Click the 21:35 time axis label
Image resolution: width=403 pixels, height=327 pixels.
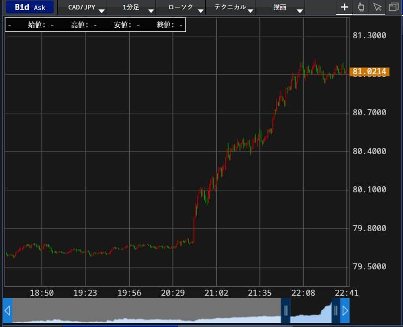tap(259, 293)
